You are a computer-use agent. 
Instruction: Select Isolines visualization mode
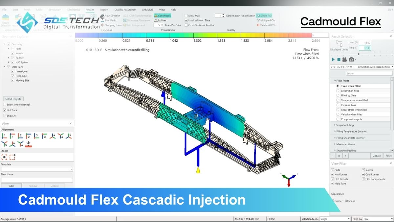160,20
